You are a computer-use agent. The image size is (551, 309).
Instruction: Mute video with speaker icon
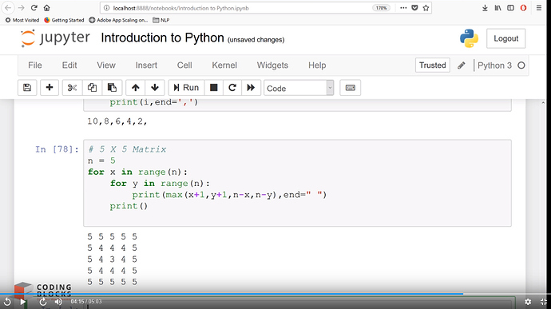click(58, 302)
